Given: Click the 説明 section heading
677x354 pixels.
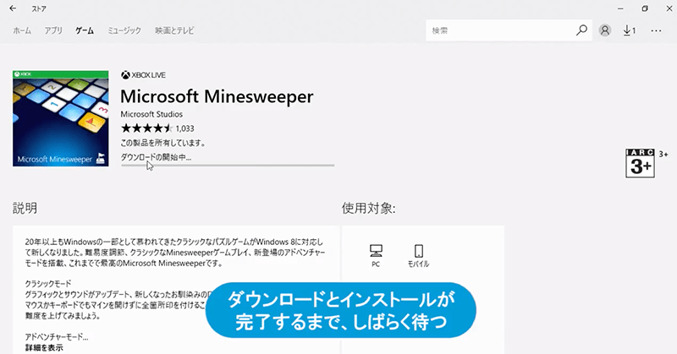Looking at the screenshot, I should 25,209.
